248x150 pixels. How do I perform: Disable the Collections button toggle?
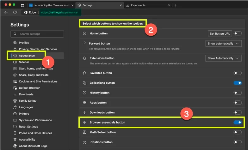tap(238, 83)
